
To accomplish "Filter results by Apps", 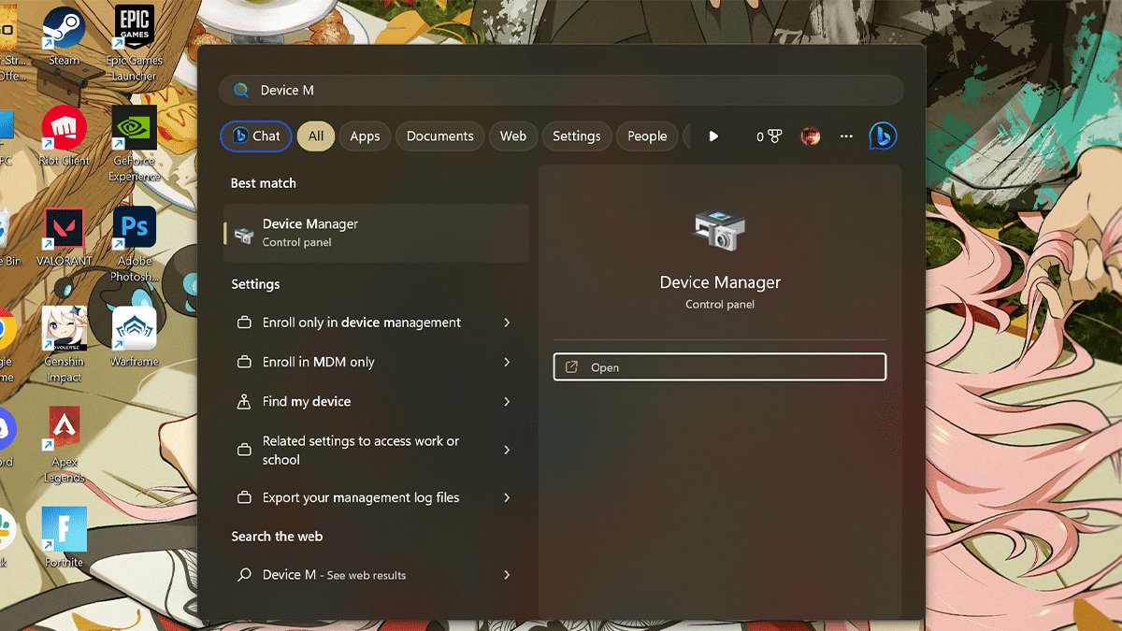I will [365, 136].
